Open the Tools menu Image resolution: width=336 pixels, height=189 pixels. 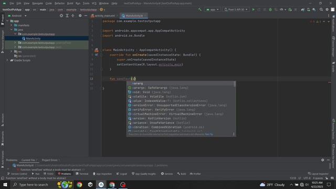[86, 3]
